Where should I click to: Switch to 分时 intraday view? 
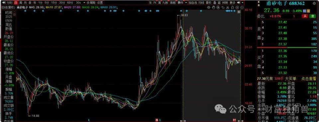tap(9, 3)
